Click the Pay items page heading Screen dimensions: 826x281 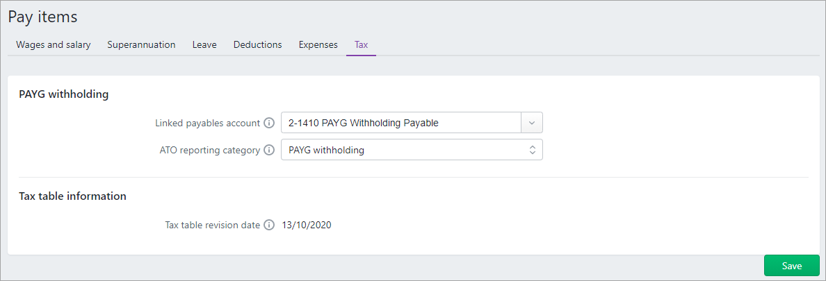tap(42, 17)
